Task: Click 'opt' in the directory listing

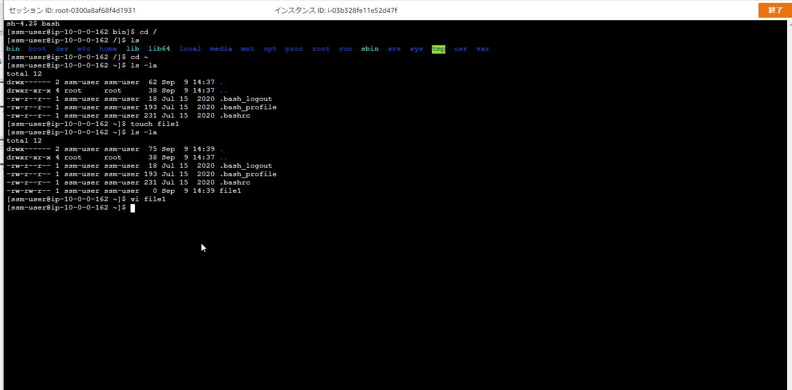Action: 270,49
